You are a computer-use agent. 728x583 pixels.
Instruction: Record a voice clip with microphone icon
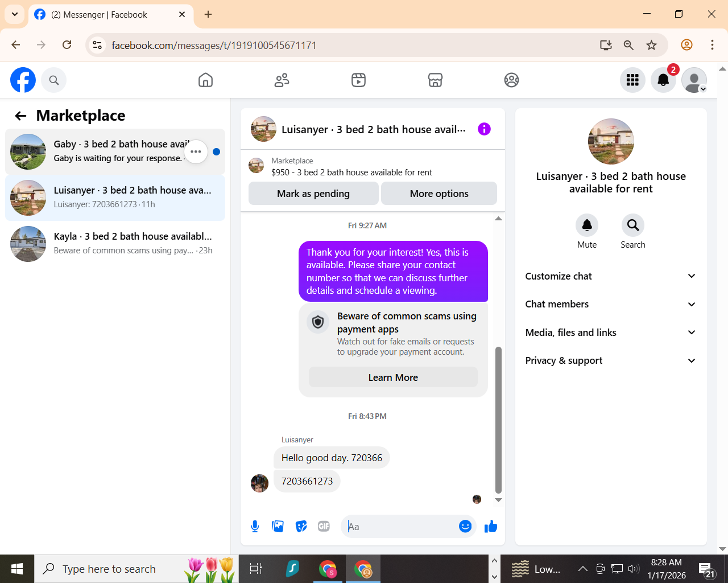[255, 527]
